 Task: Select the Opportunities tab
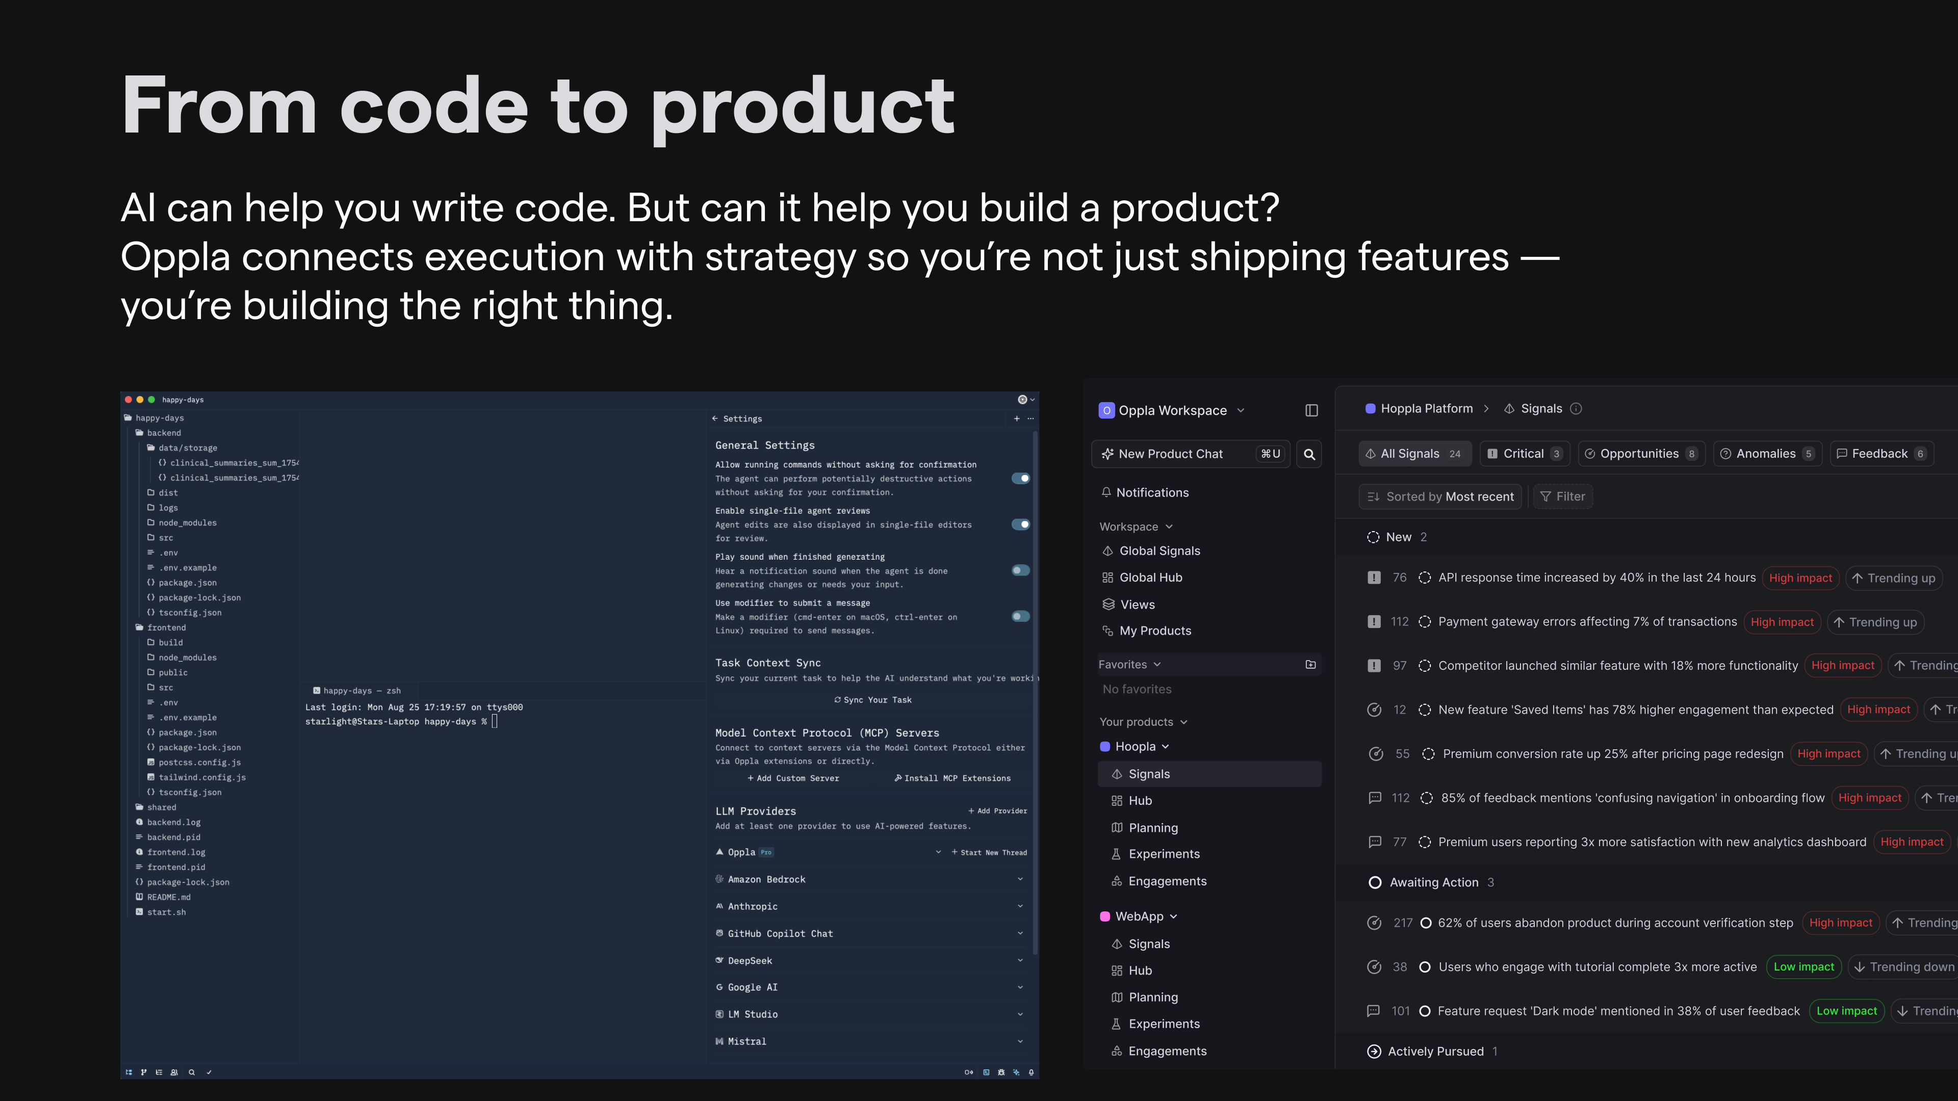click(1641, 454)
